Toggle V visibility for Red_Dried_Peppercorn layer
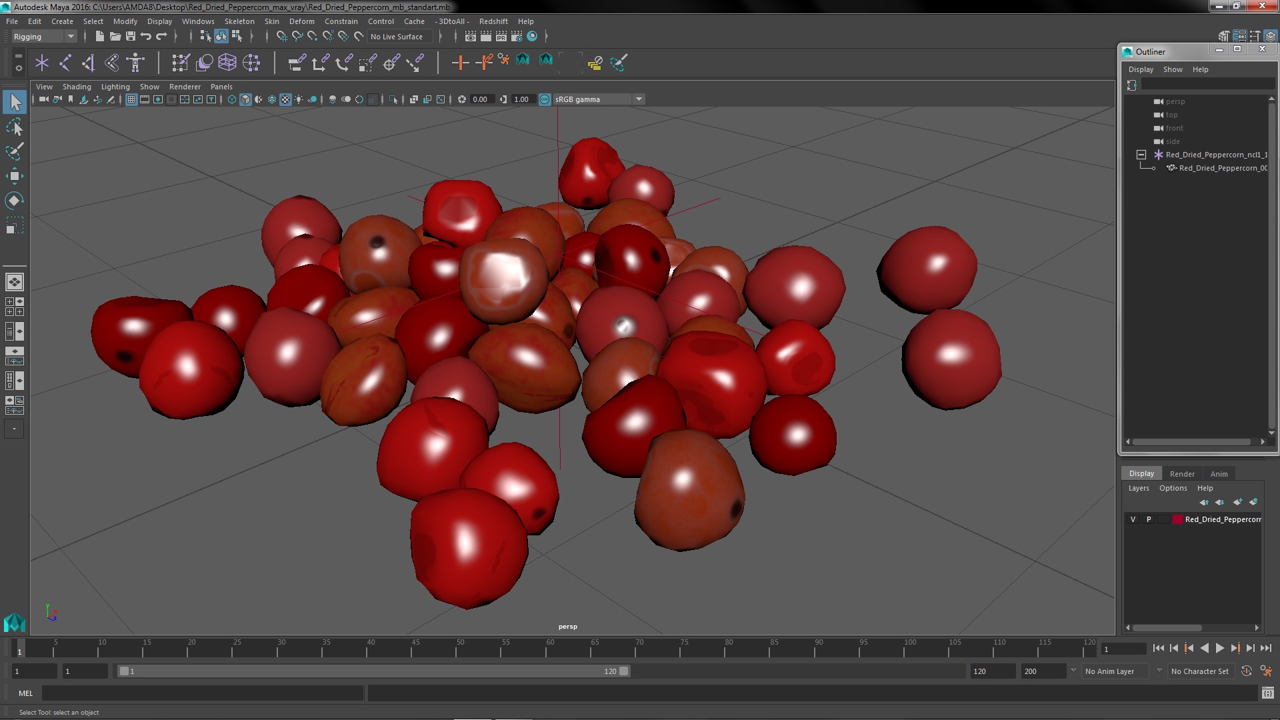This screenshot has height=720, width=1280. (x=1133, y=519)
